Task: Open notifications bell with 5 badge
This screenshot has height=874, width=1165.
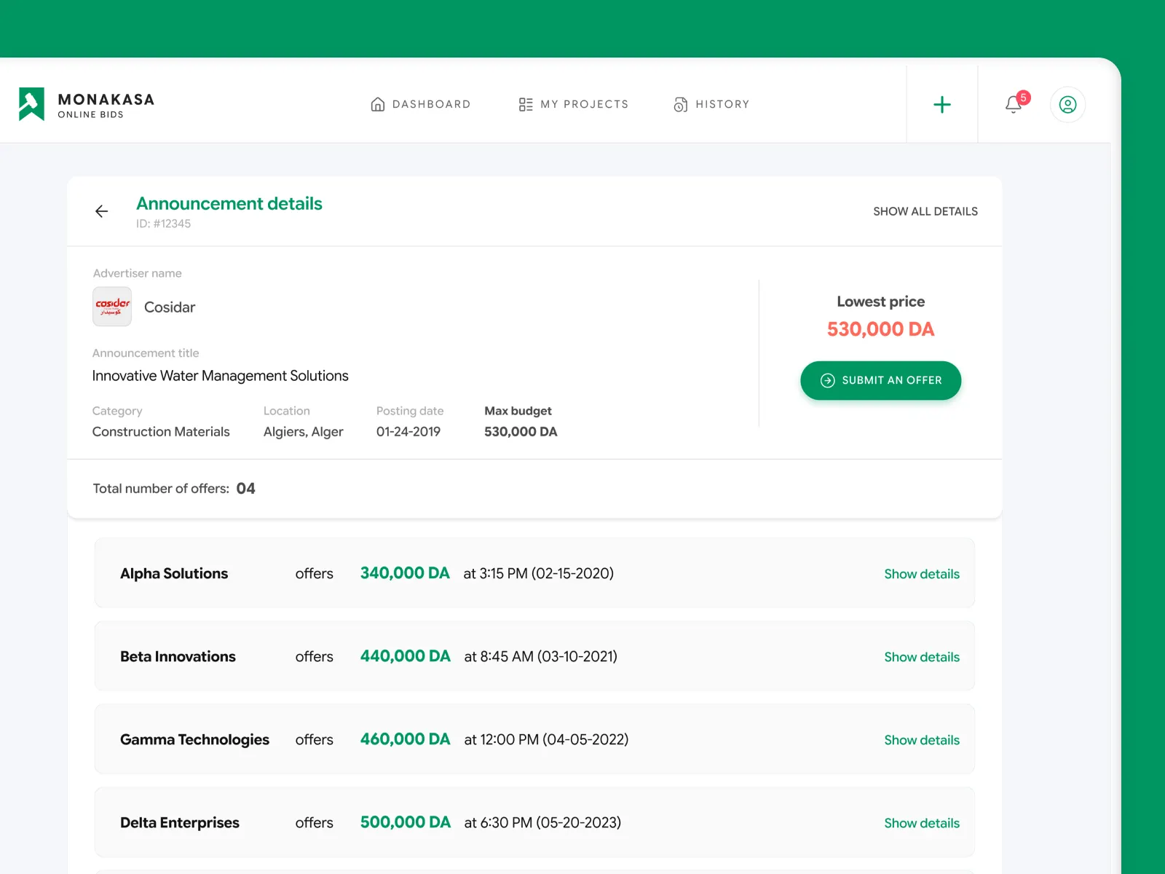Action: (1014, 104)
